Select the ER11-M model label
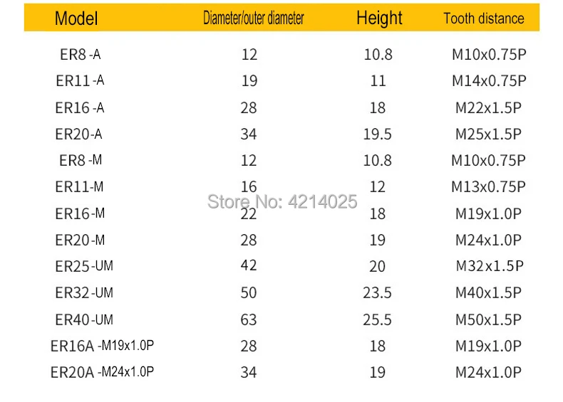Screen dimensions: 563x402 [79, 187]
